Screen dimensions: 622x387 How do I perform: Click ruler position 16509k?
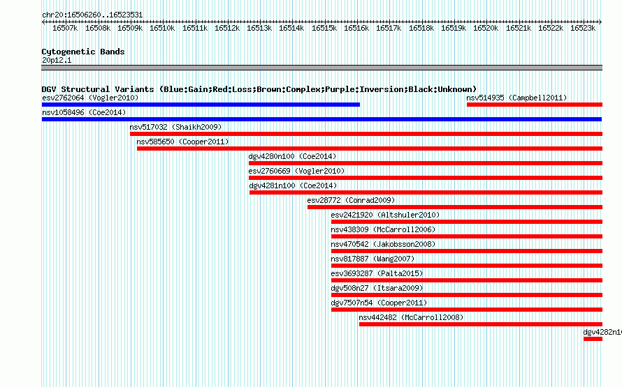click(x=130, y=28)
